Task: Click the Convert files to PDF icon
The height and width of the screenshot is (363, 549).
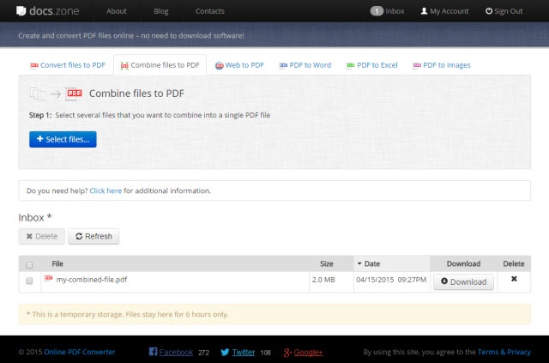Action: (34, 65)
